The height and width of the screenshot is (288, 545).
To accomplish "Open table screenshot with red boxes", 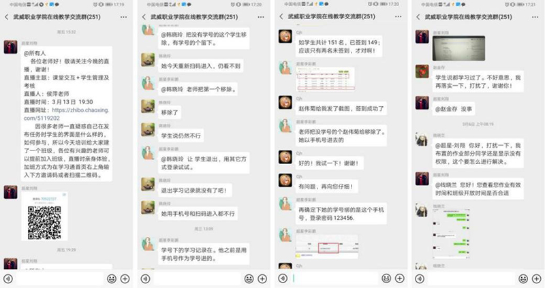I will [326, 80].
